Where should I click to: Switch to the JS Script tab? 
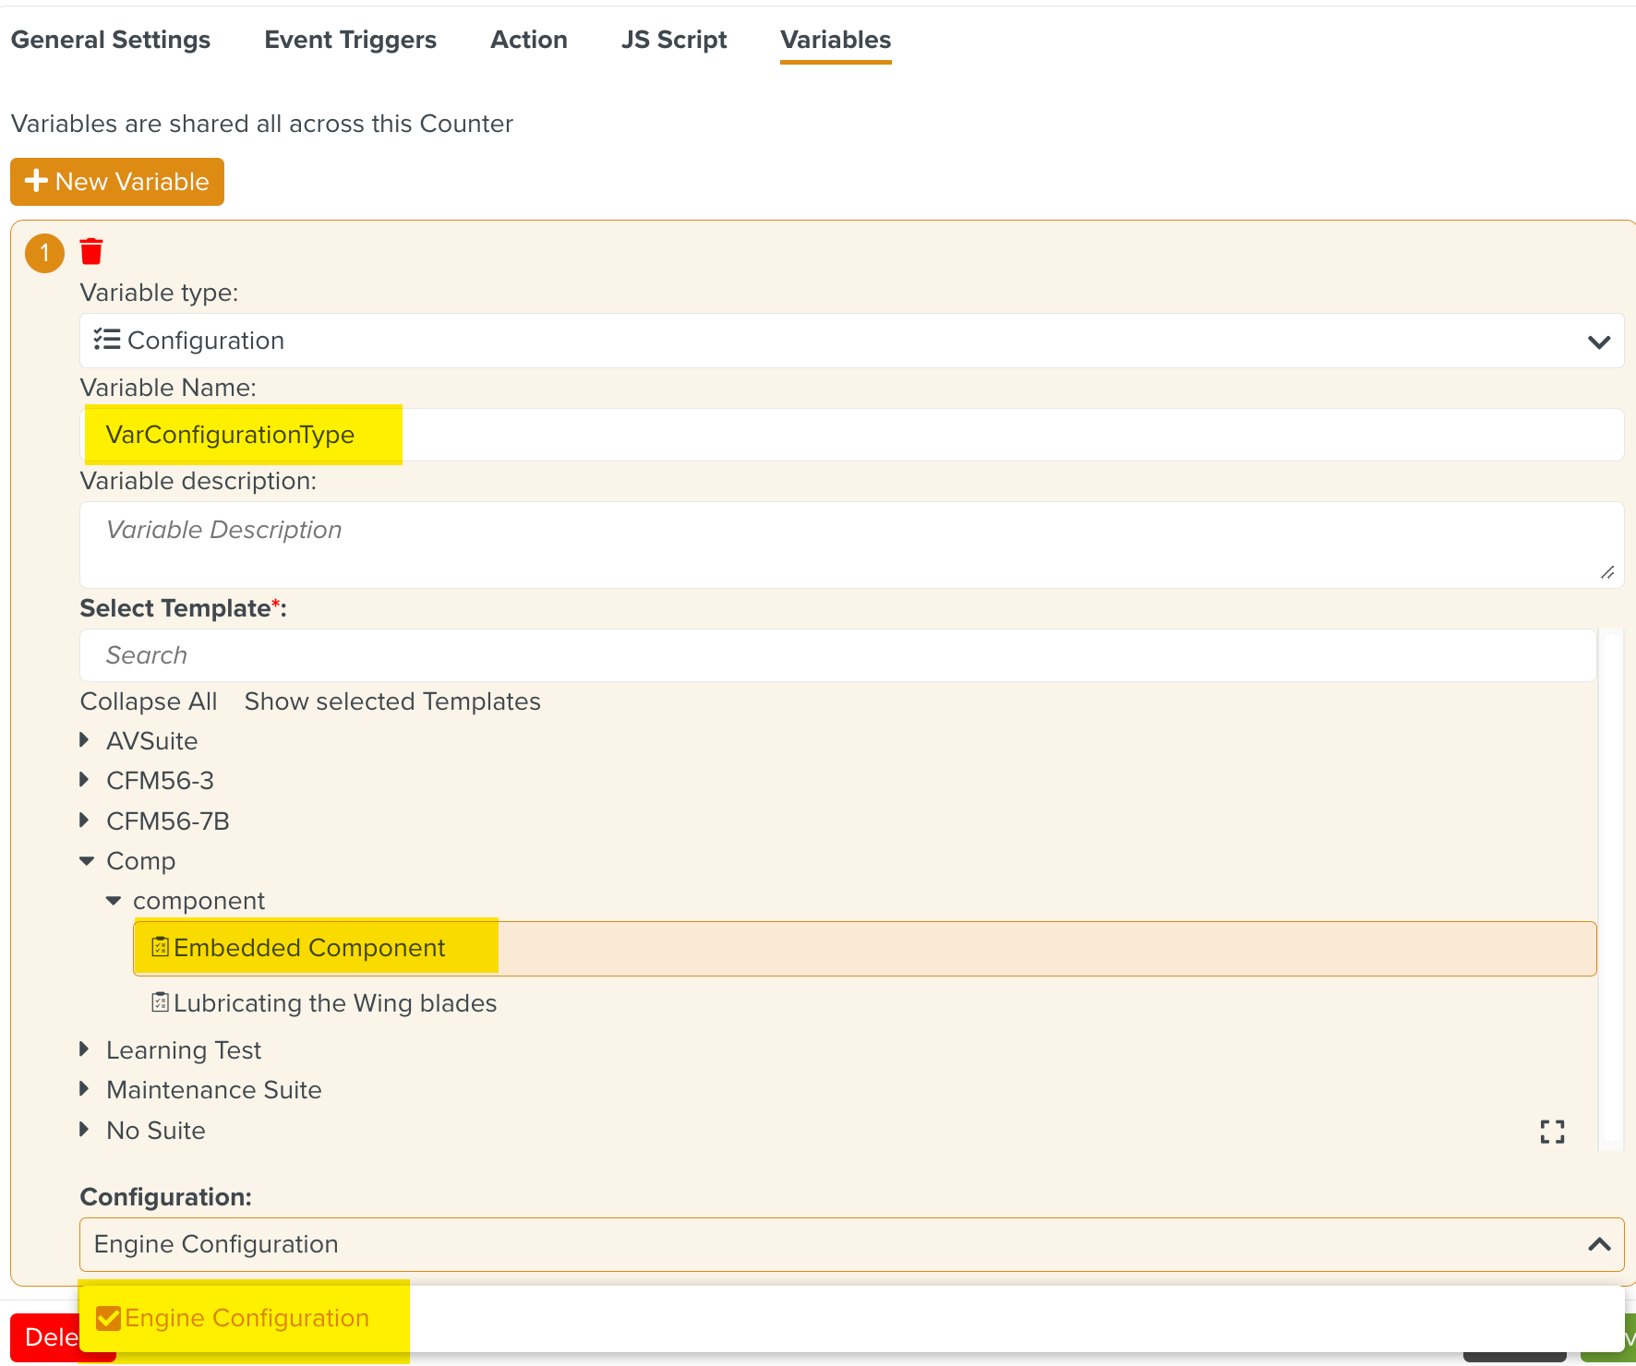tap(673, 40)
